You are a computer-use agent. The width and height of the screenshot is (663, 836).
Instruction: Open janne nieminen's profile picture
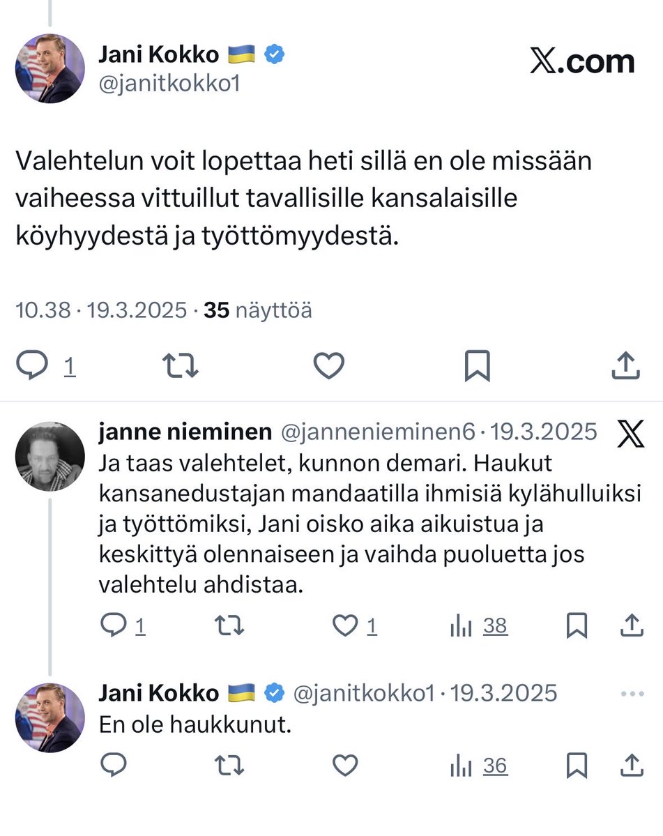click(50, 456)
